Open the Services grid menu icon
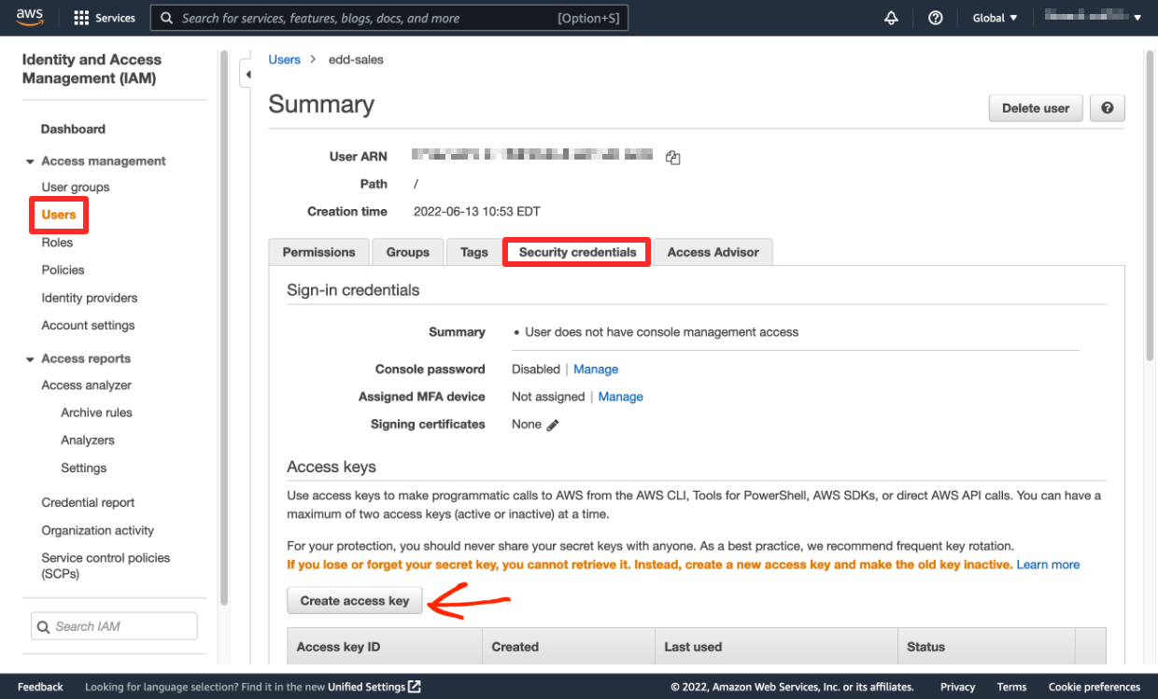This screenshot has height=699, width=1158. [x=82, y=17]
